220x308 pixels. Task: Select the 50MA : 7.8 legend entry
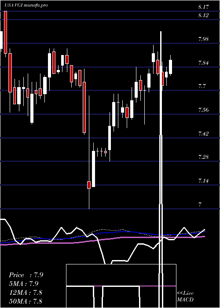click(x=26, y=301)
